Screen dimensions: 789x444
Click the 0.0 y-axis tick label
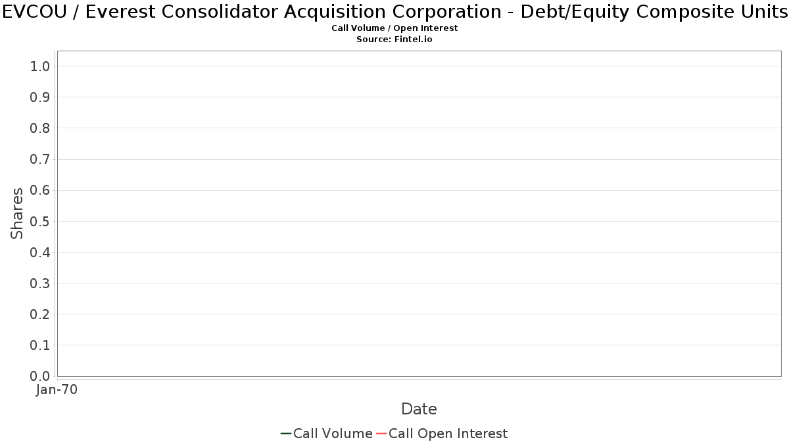41,376
